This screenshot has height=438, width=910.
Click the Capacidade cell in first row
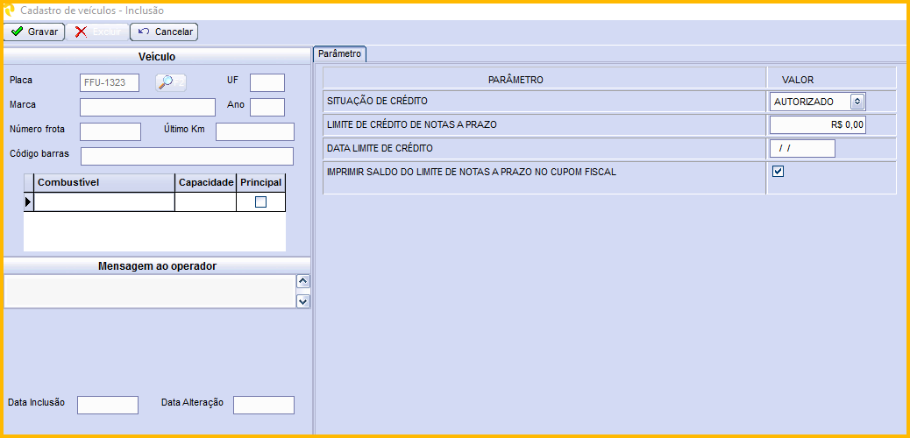pyautogui.click(x=205, y=201)
